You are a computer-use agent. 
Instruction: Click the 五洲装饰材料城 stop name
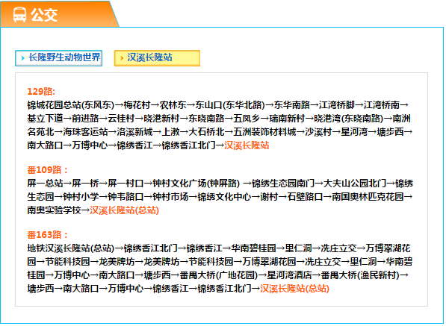coord(264,132)
